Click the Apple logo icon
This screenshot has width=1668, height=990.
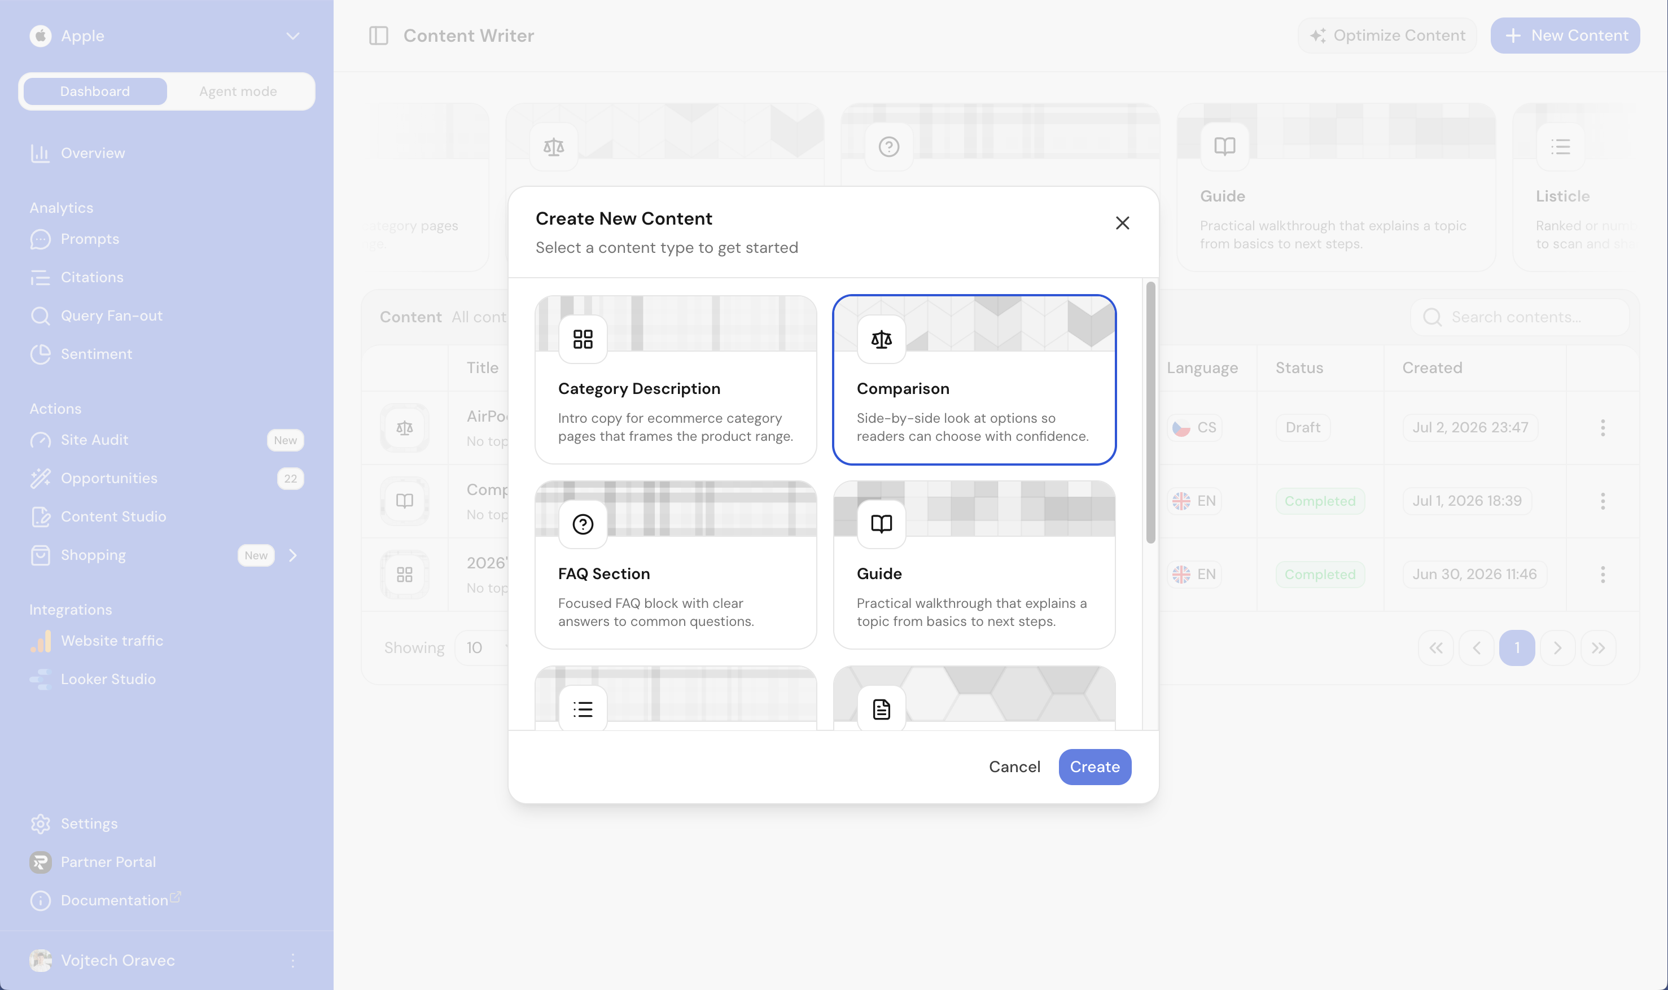tap(40, 36)
